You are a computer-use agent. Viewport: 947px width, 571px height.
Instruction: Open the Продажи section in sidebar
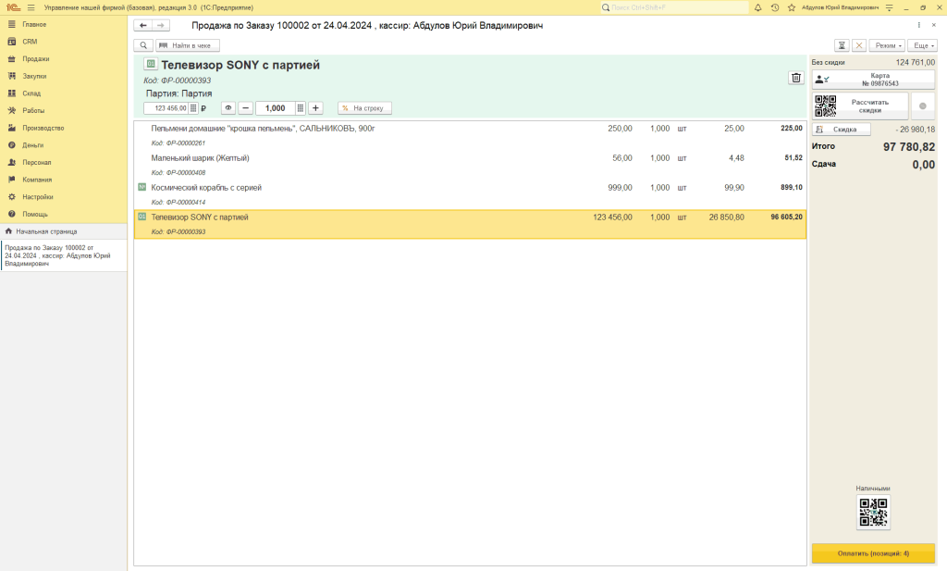pyautogui.click(x=36, y=58)
